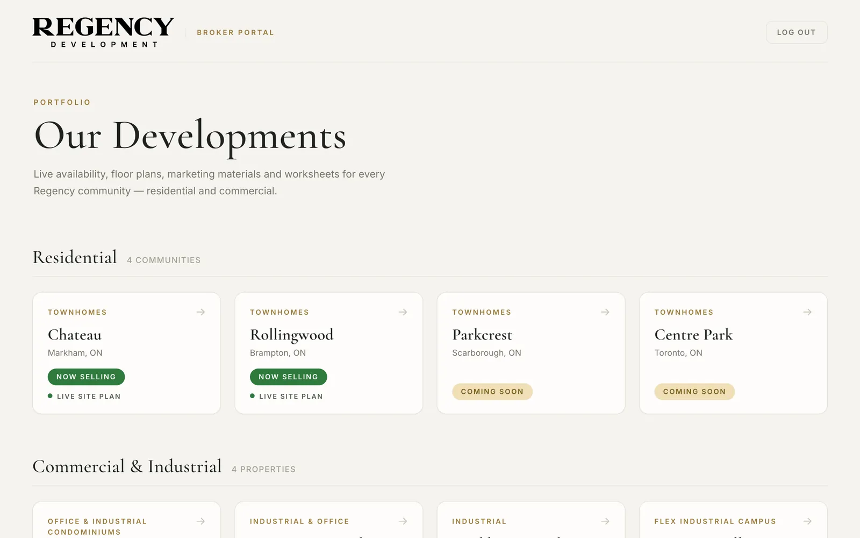Select the Chateau community title
Screen dimensions: 860x538
click(75, 335)
